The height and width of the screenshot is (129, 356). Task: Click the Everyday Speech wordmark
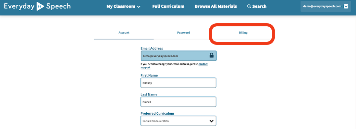tap(37, 7)
